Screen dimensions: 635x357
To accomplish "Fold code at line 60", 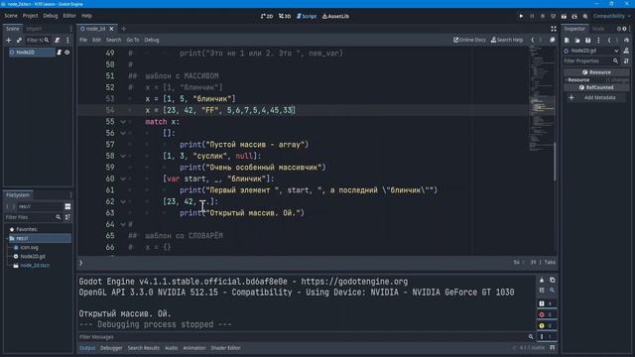I will pos(123,178).
